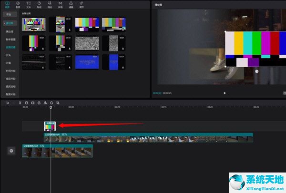Image resolution: width=286 pixels, height=193 pixels.
Task: Choose the 黑白场 category in sidebar
Action: point(9,31)
